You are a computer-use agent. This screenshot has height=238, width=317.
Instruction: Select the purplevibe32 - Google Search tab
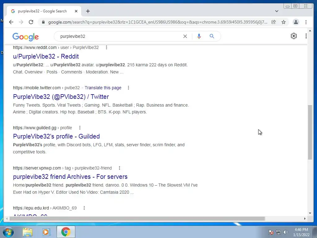pos(44,11)
